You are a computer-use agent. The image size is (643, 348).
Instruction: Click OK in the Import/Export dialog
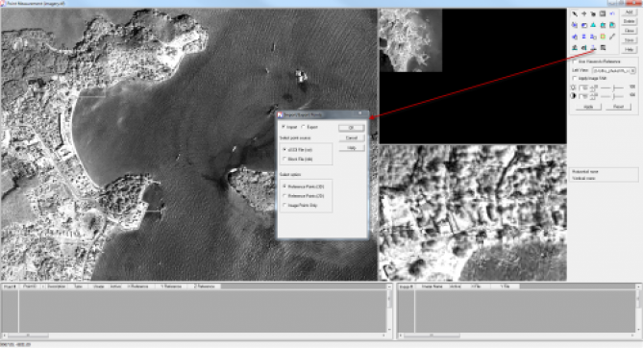click(x=352, y=128)
